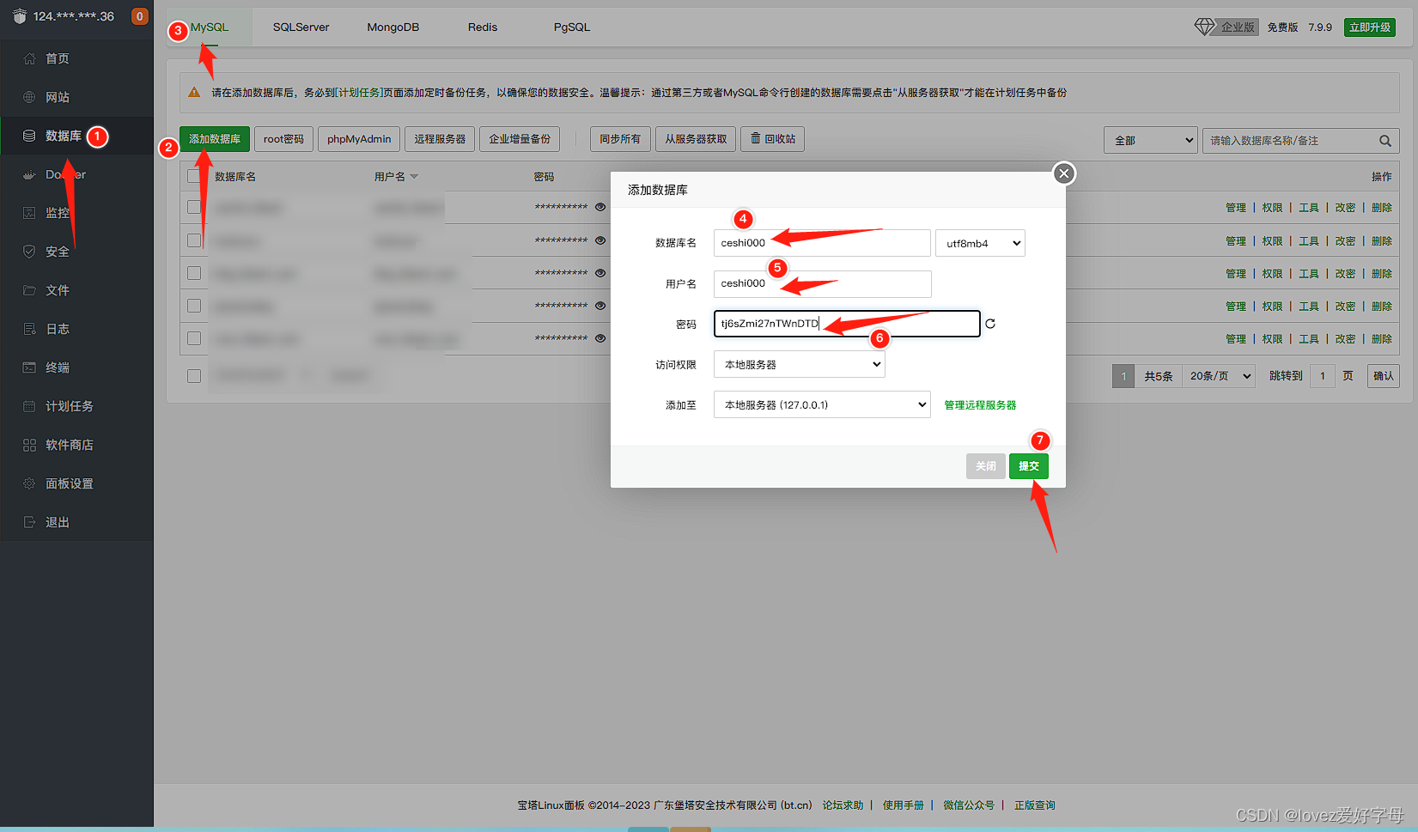Click the gray 关闭 button
The image size is (1418, 832).
point(986,466)
